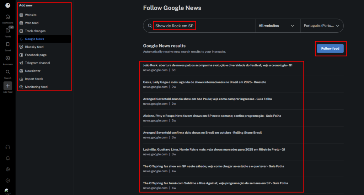Open Alcione, Pitty e Roupa Nova article

click(x=212, y=116)
